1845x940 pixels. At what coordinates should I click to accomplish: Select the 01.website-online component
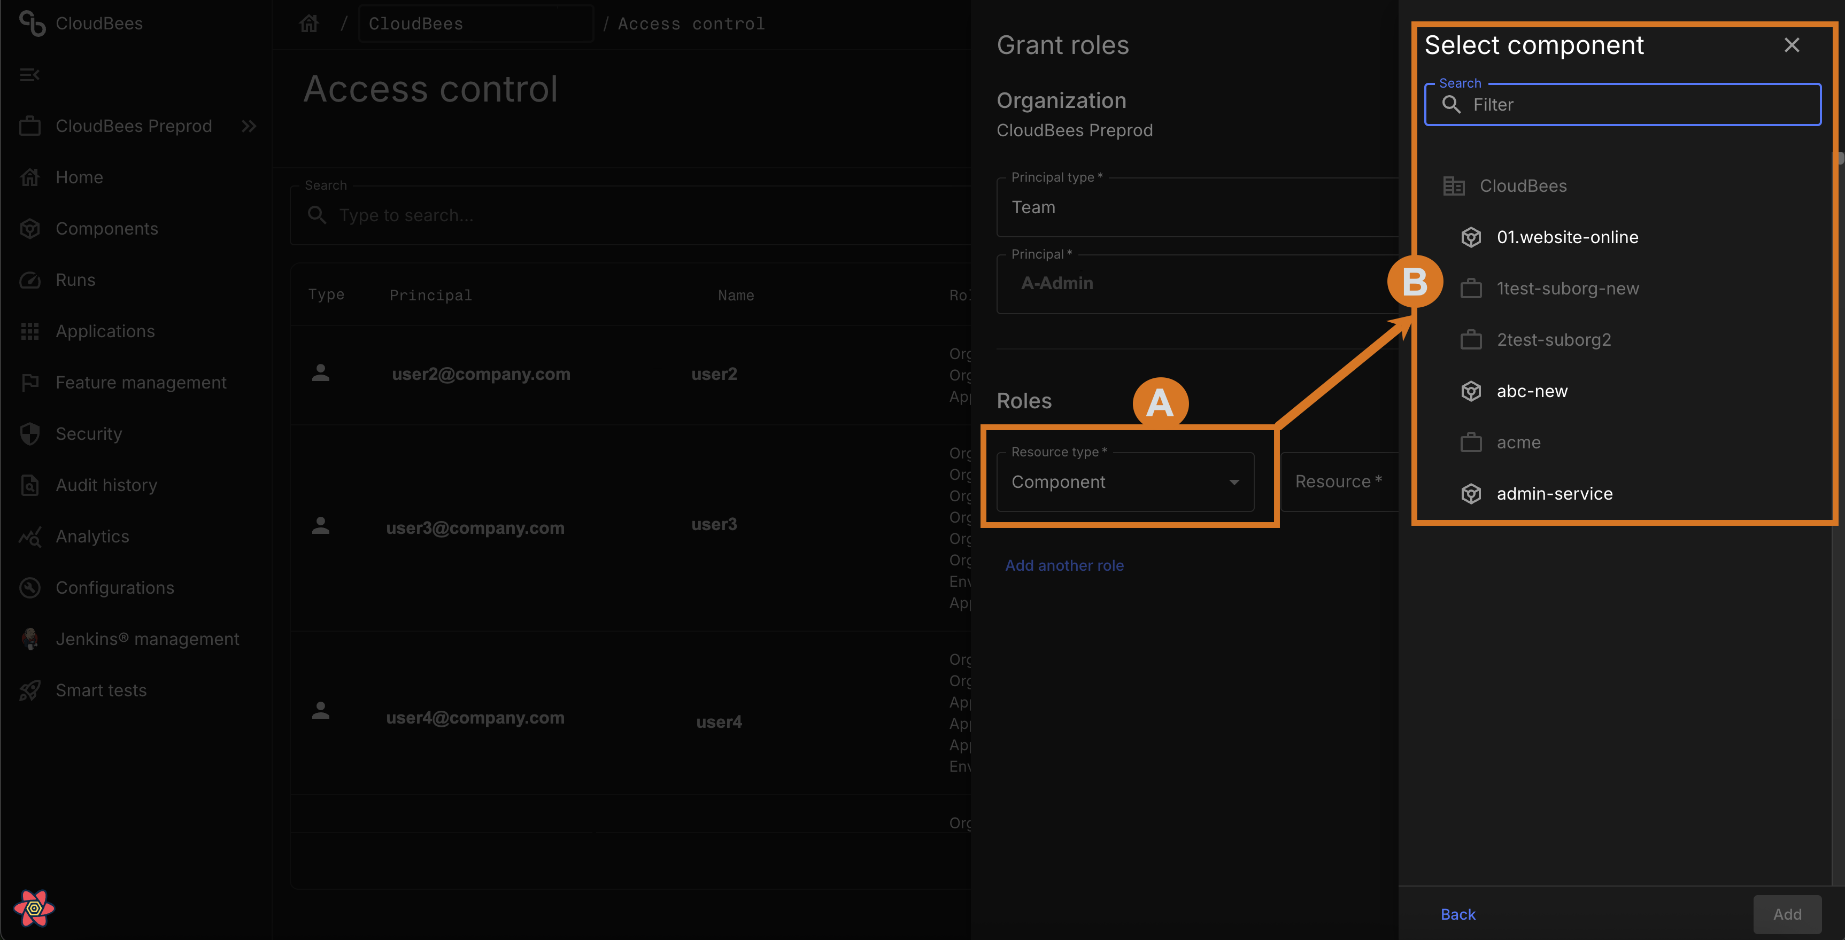click(x=1566, y=237)
